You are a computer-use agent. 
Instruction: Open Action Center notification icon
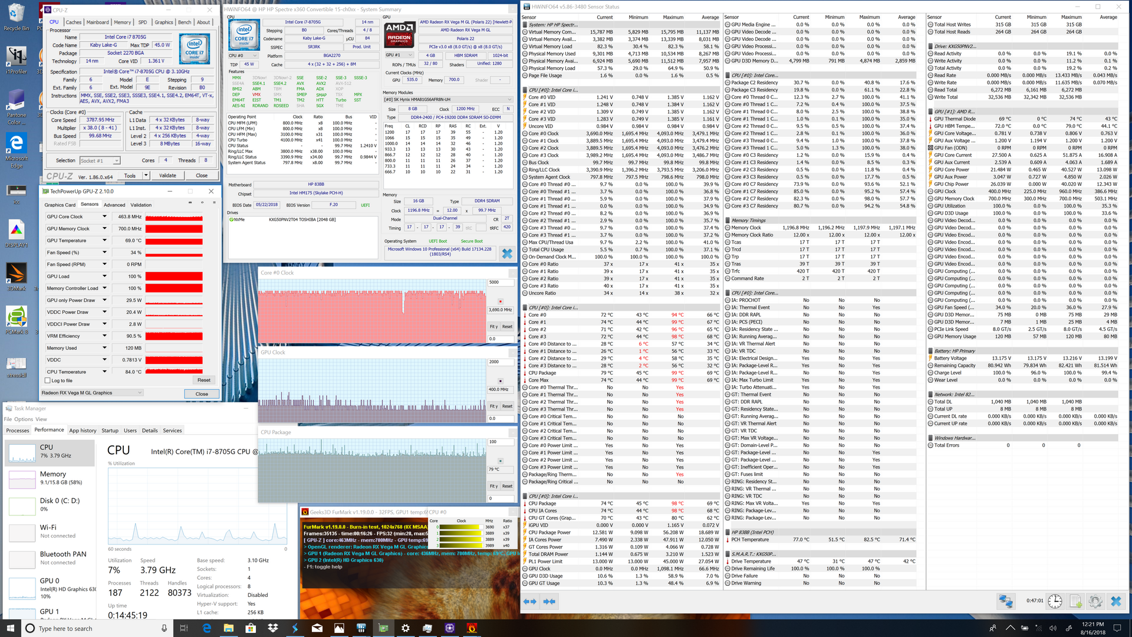(1117, 628)
